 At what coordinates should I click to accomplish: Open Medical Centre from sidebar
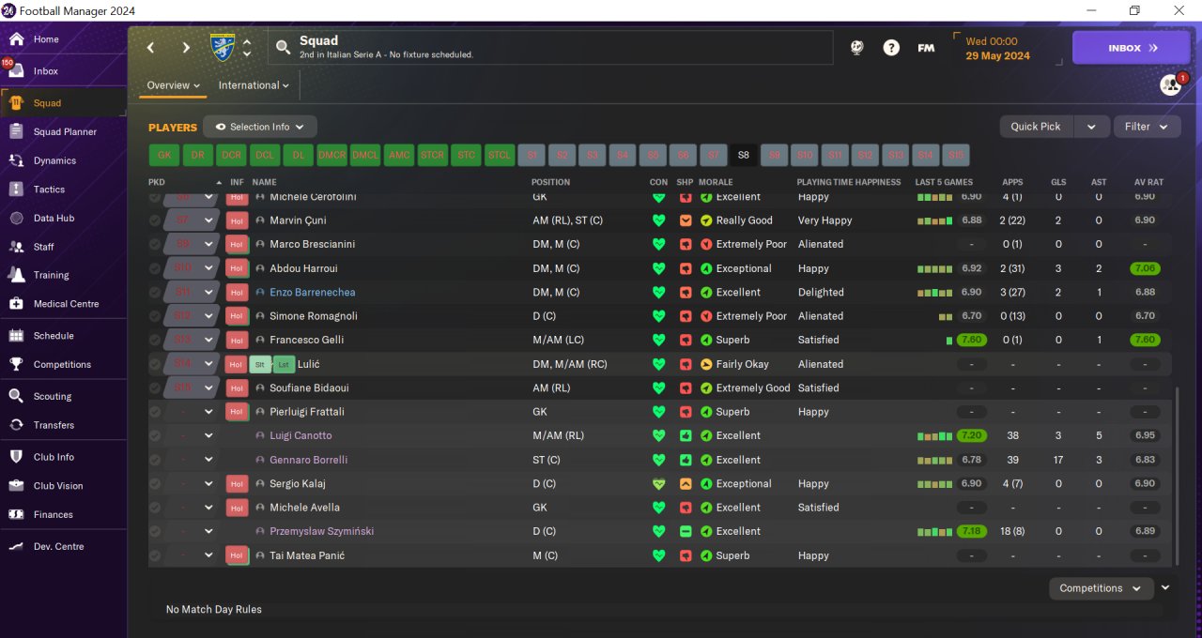click(16, 304)
